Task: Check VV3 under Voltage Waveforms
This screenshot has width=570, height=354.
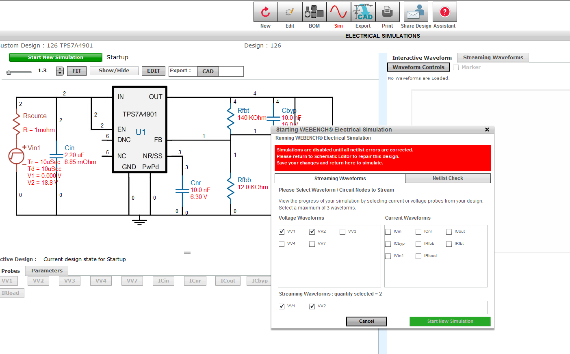Action: [342, 232]
